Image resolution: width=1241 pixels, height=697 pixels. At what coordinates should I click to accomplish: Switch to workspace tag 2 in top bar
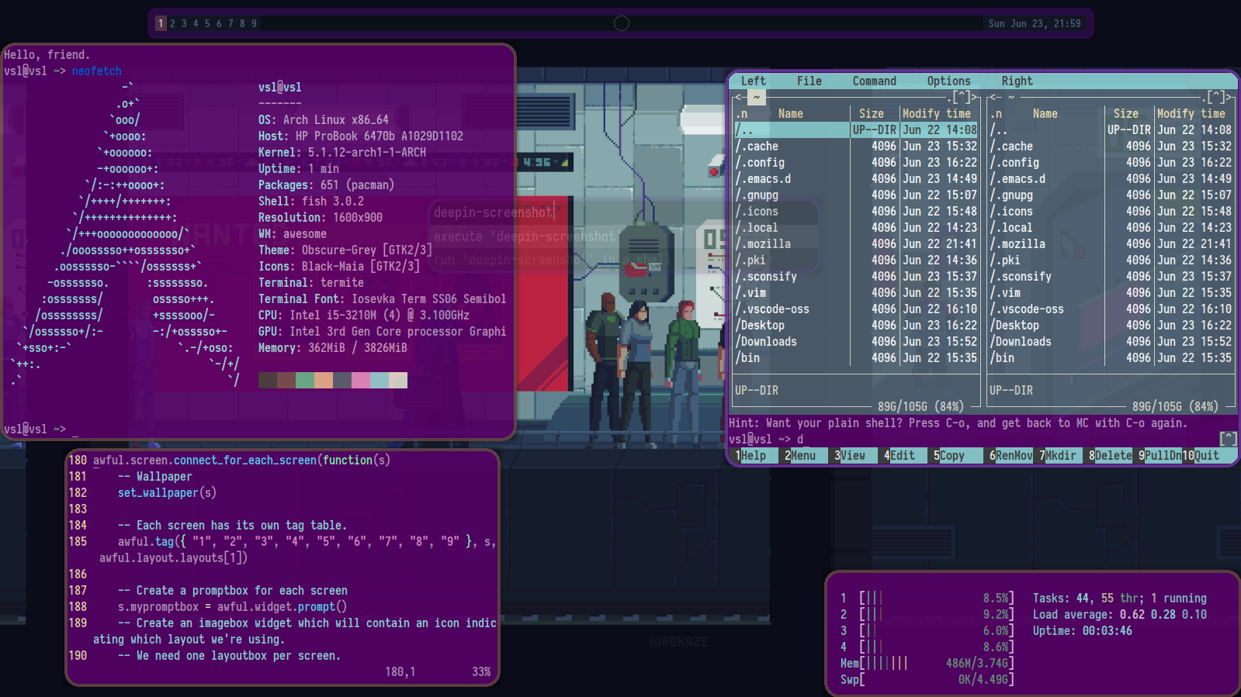(172, 23)
